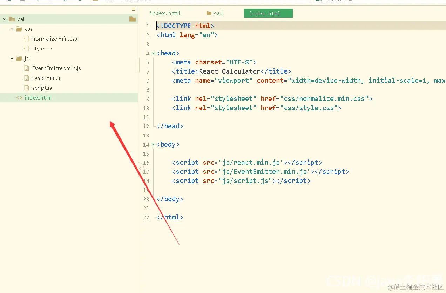Click line number 15 in the gutter
446x293 pixels.
click(146, 154)
